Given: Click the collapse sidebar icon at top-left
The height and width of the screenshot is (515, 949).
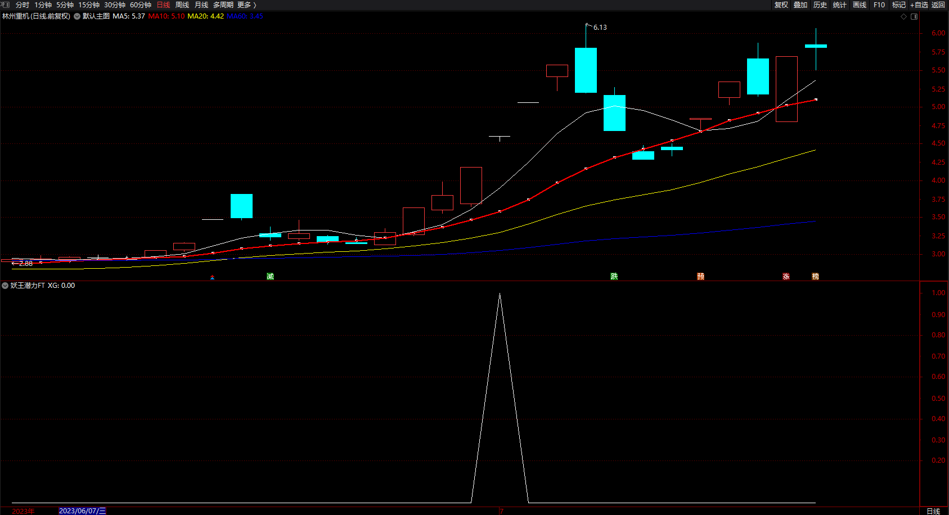Looking at the screenshot, I should (x=6, y=4).
